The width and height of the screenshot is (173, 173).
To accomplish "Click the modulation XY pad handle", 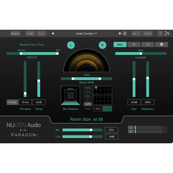I will point(96,87).
